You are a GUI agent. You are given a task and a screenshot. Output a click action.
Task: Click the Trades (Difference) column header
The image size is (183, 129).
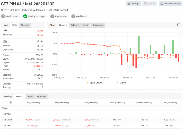(144, 103)
